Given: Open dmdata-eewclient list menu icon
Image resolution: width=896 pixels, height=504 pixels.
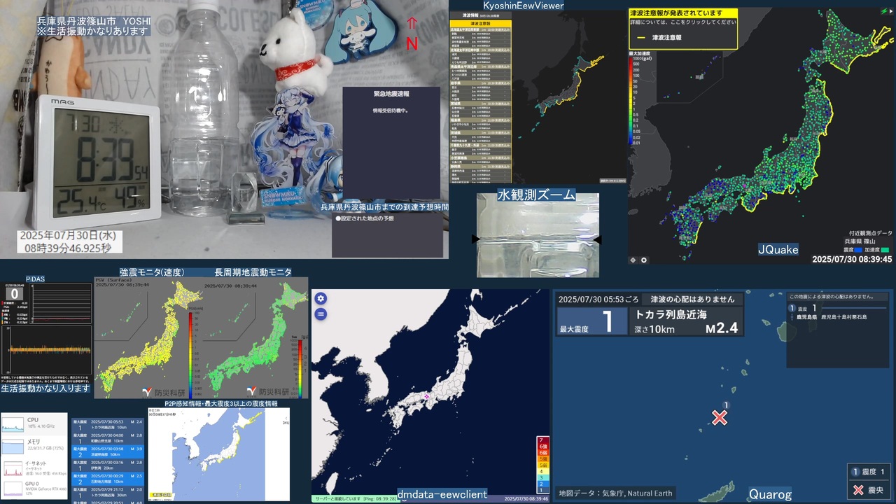Looking at the screenshot, I should [x=321, y=314].
